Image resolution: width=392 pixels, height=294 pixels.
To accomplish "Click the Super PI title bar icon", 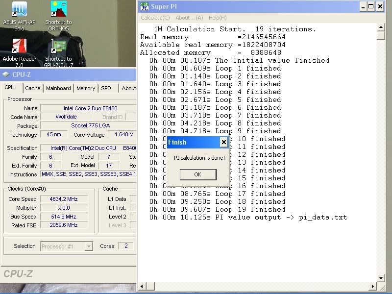I will coord(145,6).
